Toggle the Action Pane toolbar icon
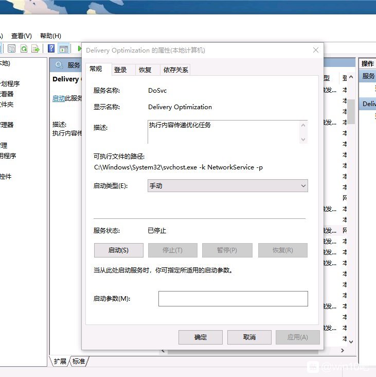Viewport: 376px width, 377px height. [64, 48]
